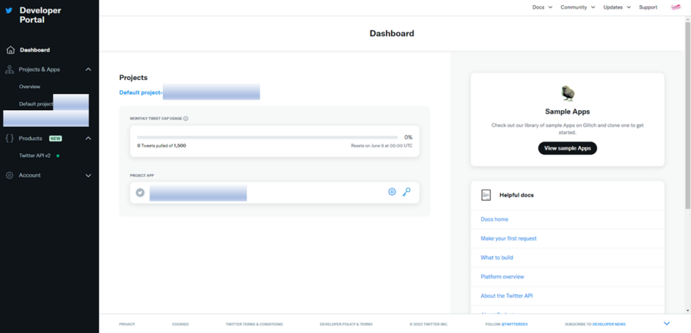
Task: Open Developer Policy & Terms footer link
Action: point(346,324)
